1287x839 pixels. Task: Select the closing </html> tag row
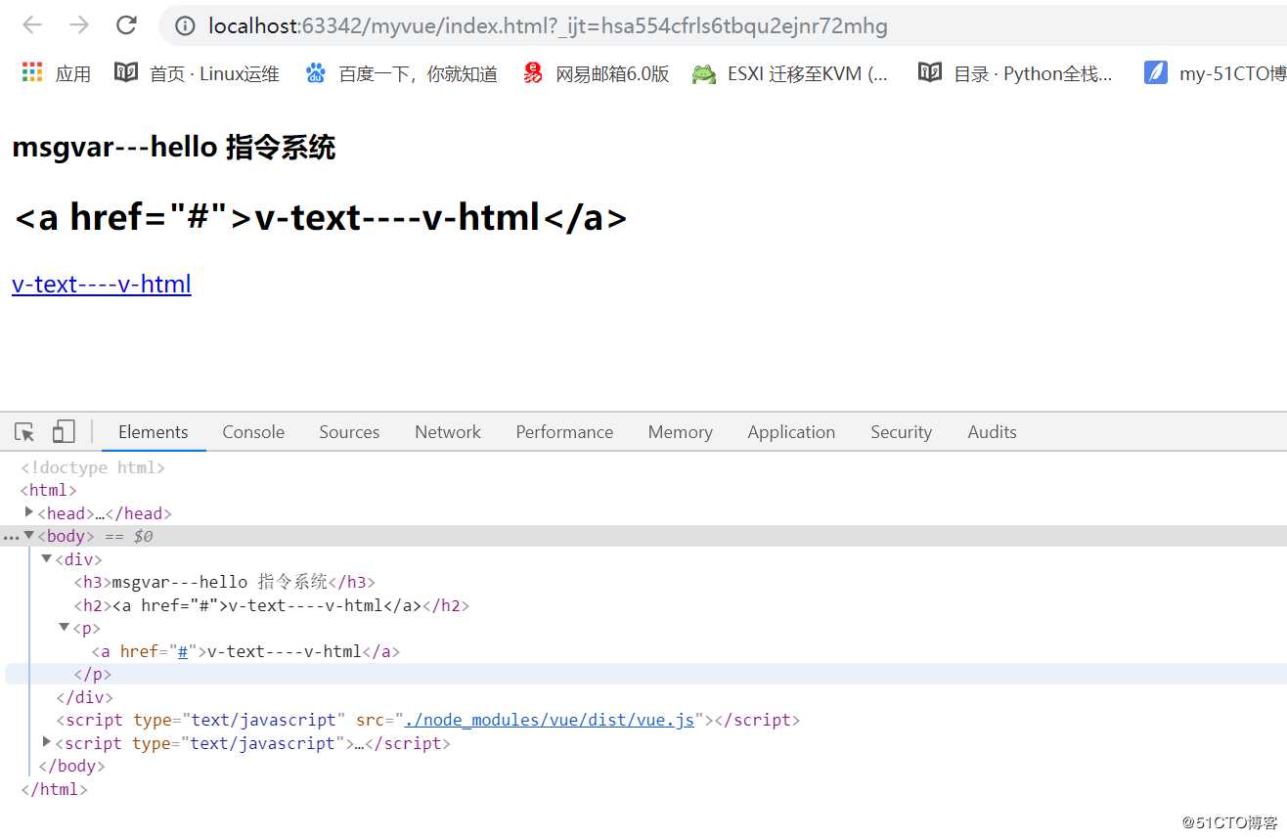click(x=55, y=790)
